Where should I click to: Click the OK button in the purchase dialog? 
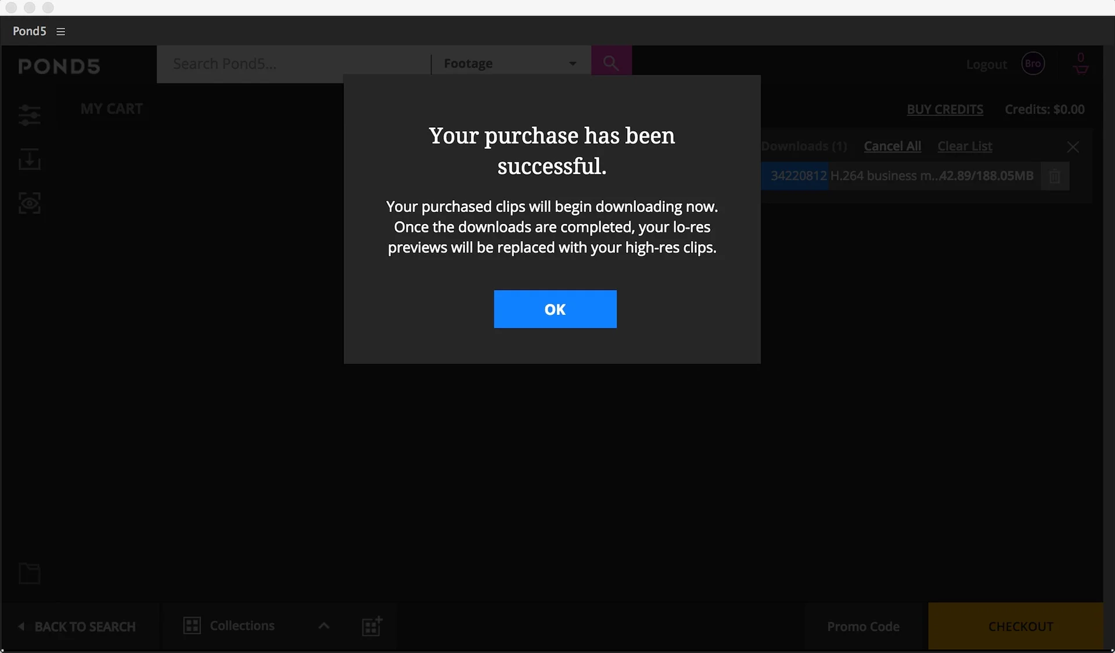(555, 309)
